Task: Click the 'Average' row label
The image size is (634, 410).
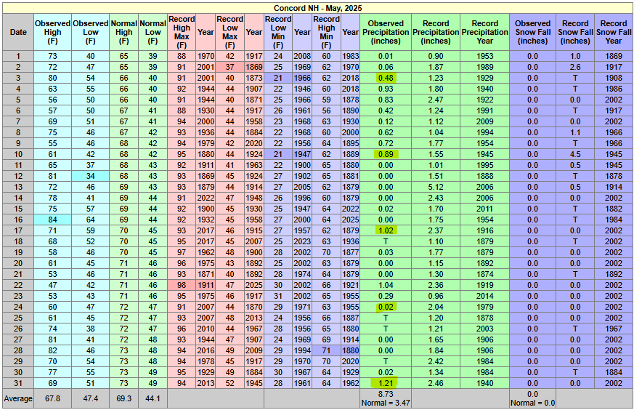Action: pyautogui.click(x=18, y=398)
